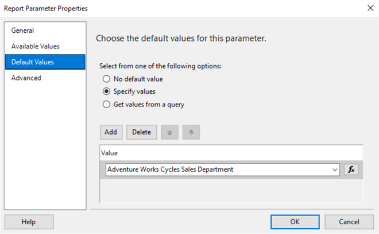Screen dimensions: 379x234
Task: Select the No default value option
Action: click(x=106, y=79)
